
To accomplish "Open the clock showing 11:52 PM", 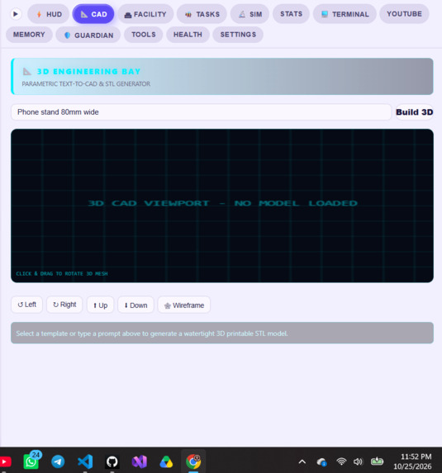I will click(x=412, y=461).
